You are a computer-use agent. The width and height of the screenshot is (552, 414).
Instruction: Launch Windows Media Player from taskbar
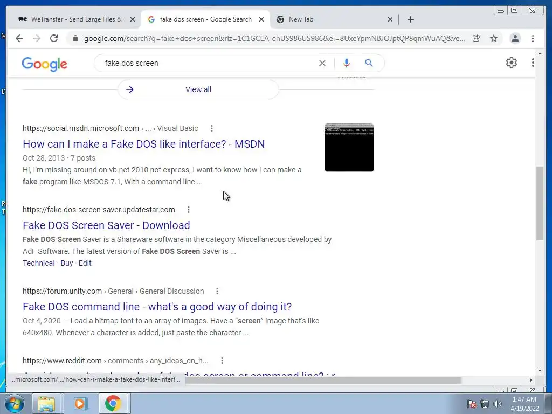(x=80, y=403)
